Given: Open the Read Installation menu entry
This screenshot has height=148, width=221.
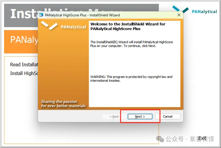Looking at the screenshot, I should (x=24, y=65).
